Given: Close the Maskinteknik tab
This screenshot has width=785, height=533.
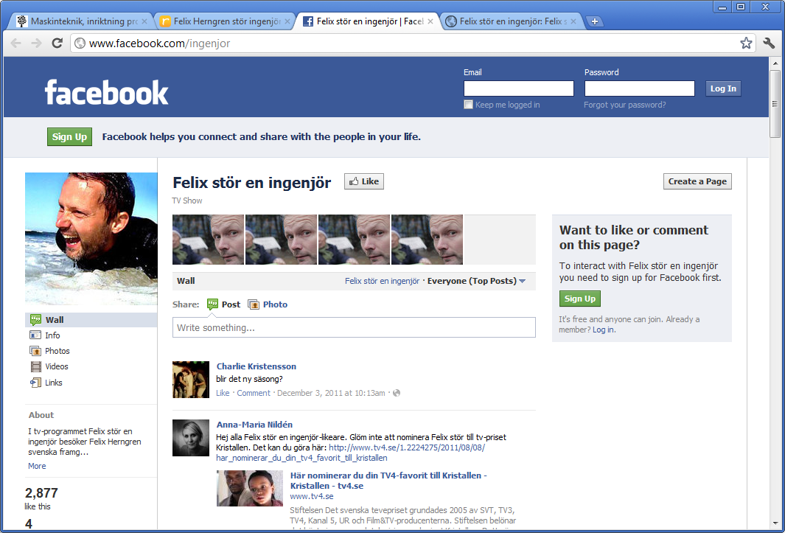Looking at the screenshot, I should 144,21.
